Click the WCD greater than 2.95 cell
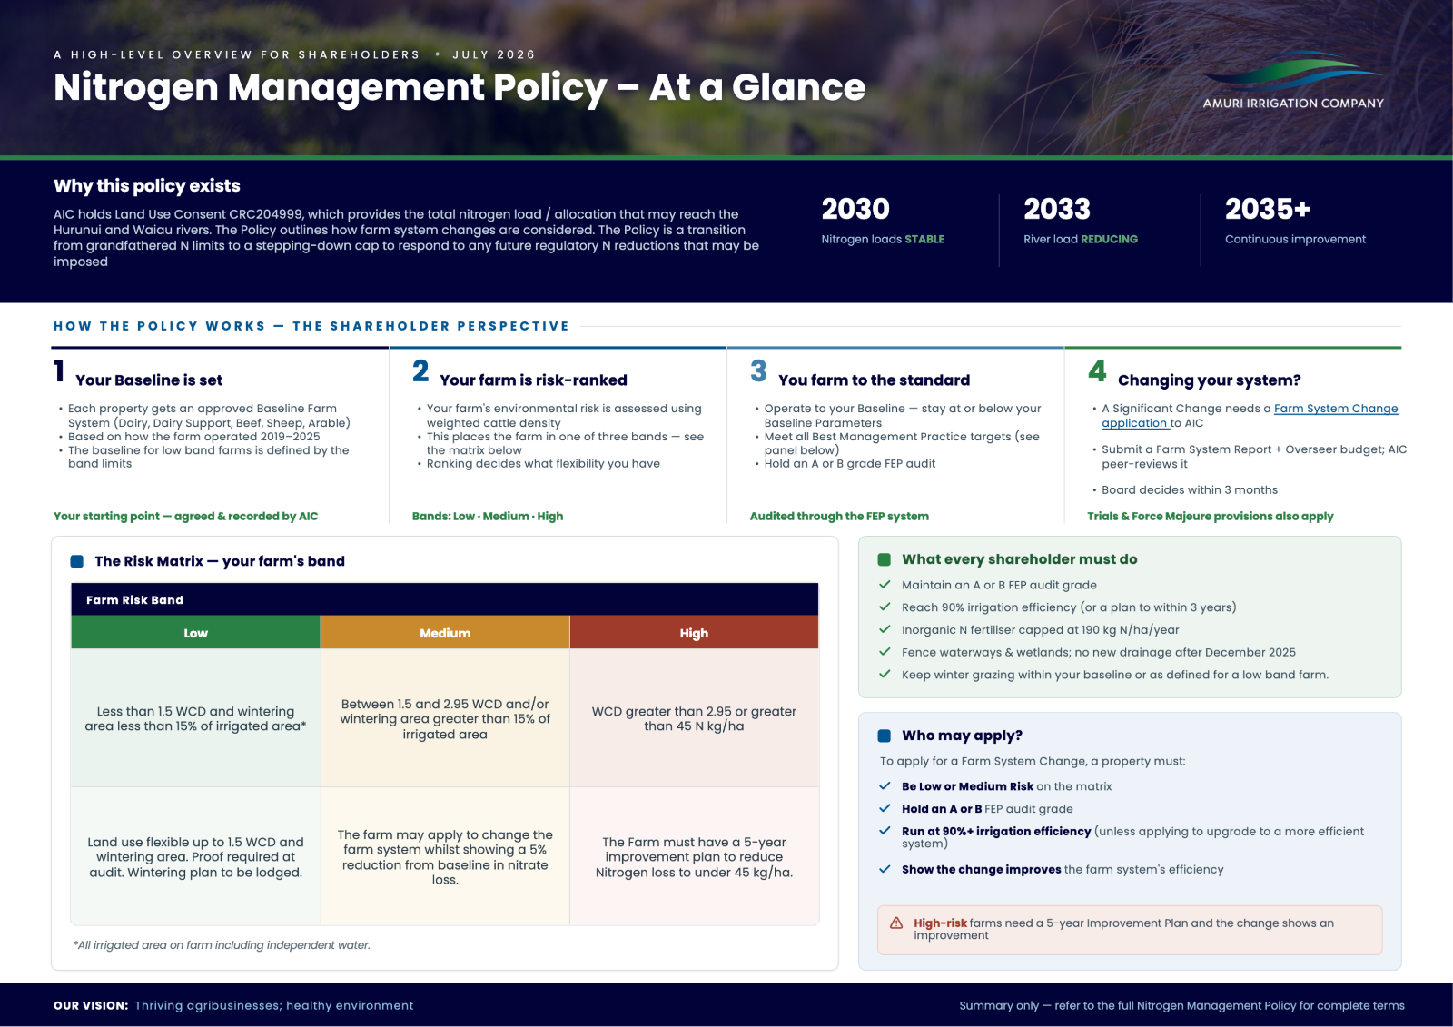 coord(694,718)
